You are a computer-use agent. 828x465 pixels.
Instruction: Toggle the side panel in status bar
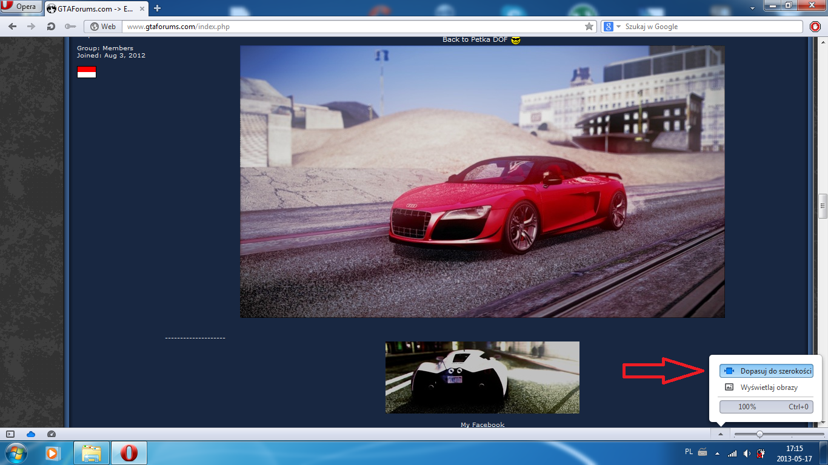[x=10, y=434]
